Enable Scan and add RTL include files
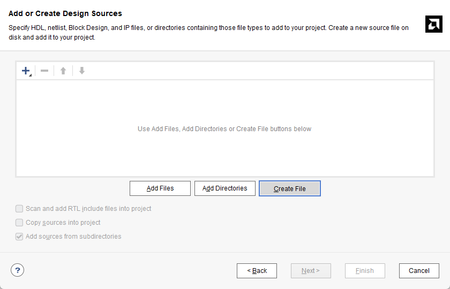Screen dimensions: 450x289 [19, 209]
